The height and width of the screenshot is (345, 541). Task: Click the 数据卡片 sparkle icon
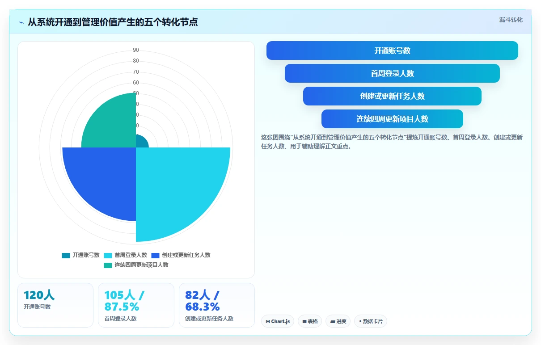(x=360, y=321)
